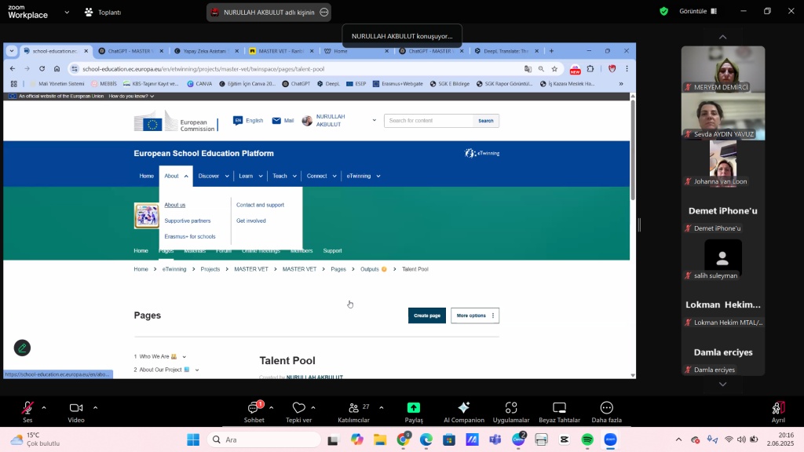Image resolution: width=804 pixels, height=452 pixels.
Task: Open AI Companion in Zoom
Action: click(464, 408)
